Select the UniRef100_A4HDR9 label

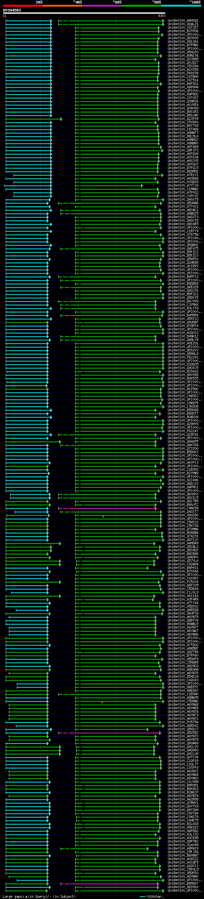tap(183, 543)
